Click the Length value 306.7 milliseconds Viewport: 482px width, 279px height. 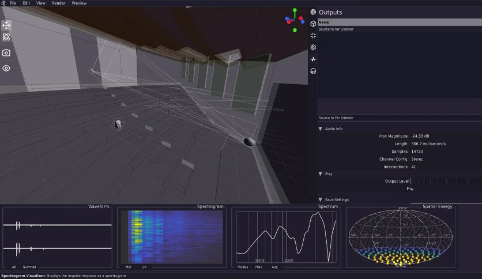point(428,144)
